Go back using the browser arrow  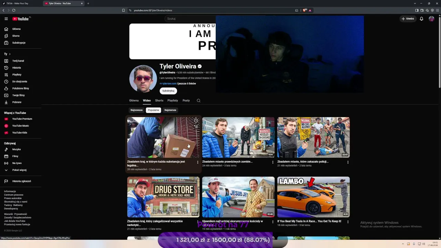(x=3, y=10)
